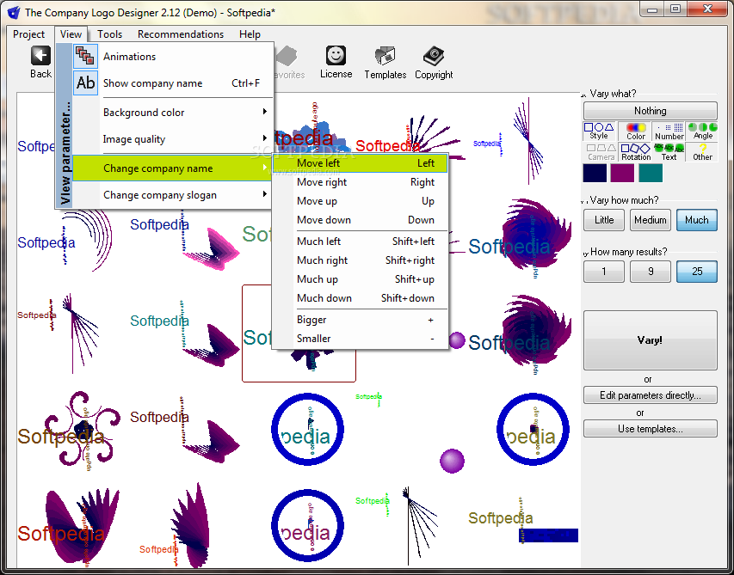Choose Move right from submenu

tap(360, 182)
